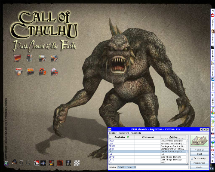Open the PEKI slovník window menu icon

pos(110,129)
